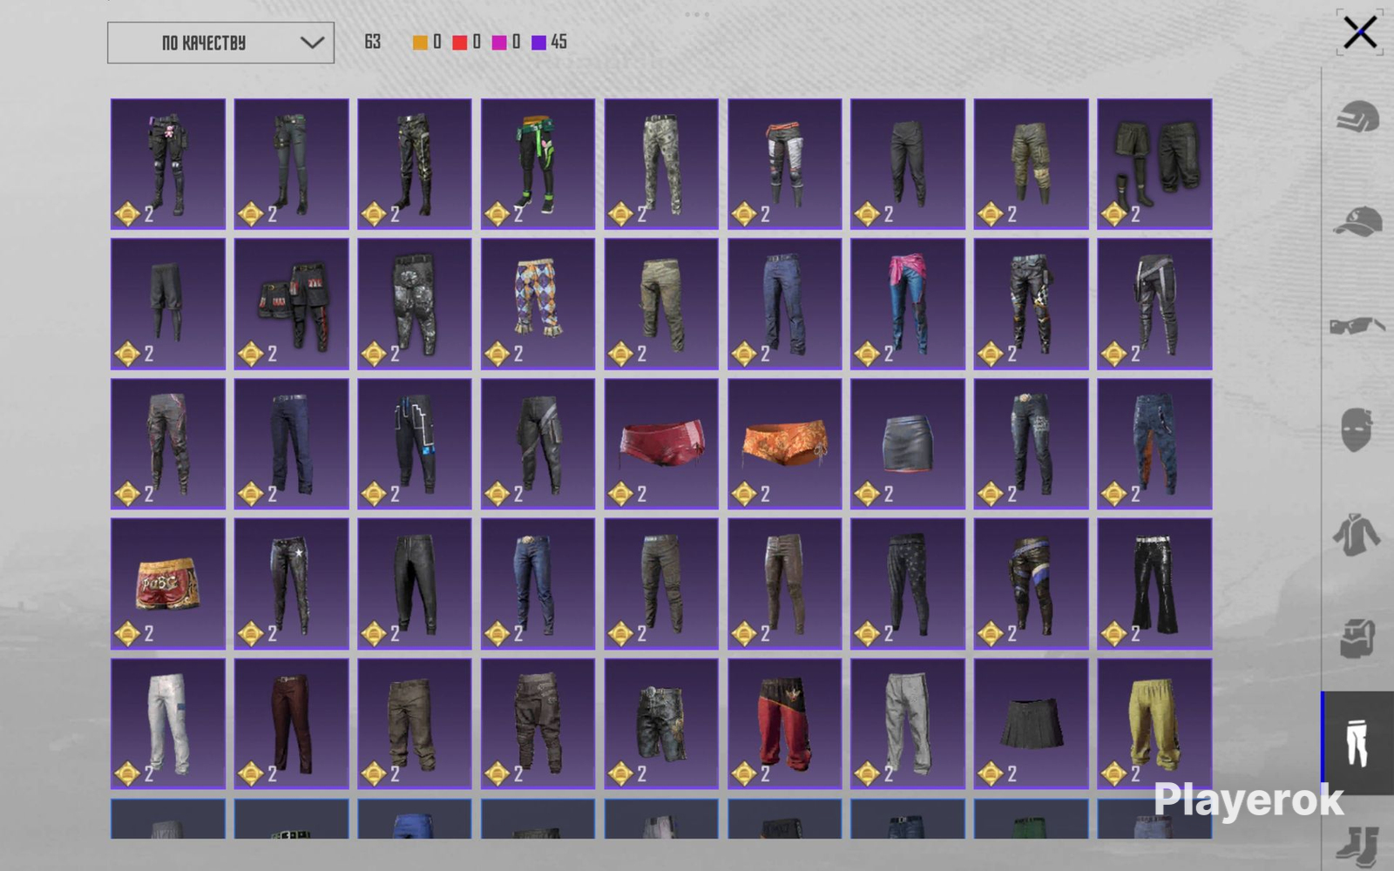
Task: Select the yellow baggy sweatpants
Action: click(1154, 724)
